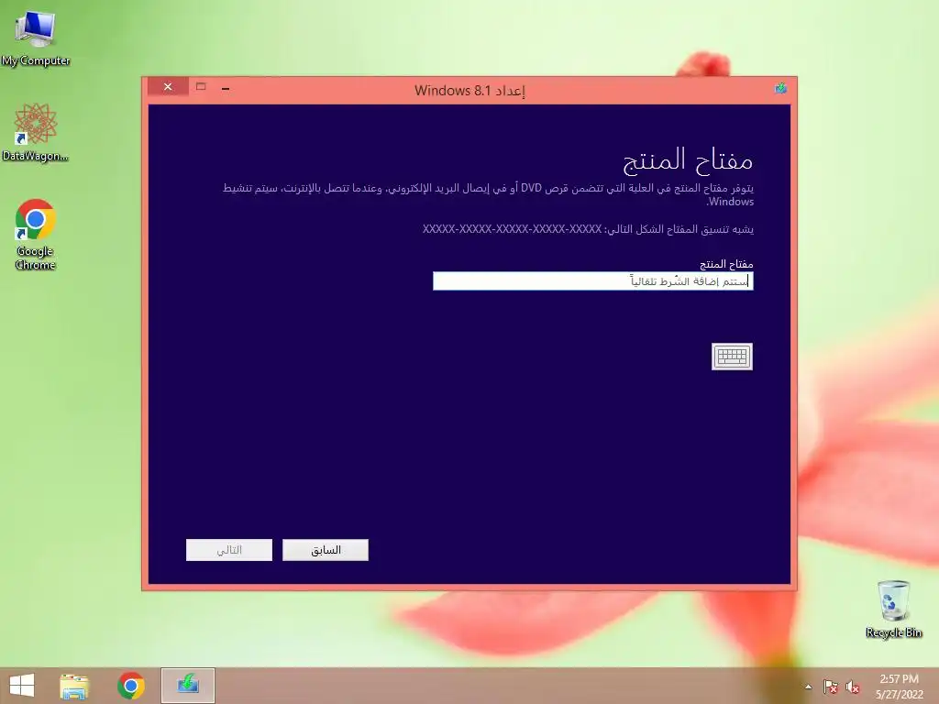
Task: Select the Recycle Bin desktop icon
Action: click(893, 610)
